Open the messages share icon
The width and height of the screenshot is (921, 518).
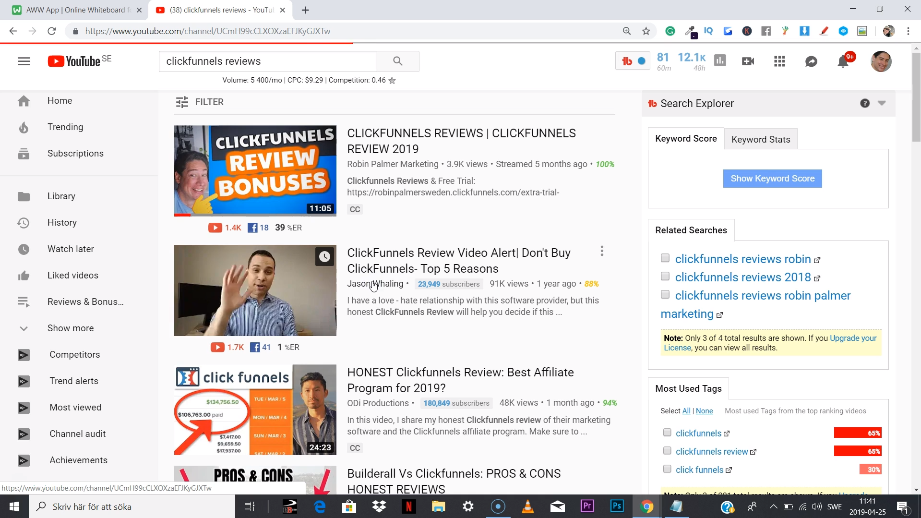coord(811,61)
